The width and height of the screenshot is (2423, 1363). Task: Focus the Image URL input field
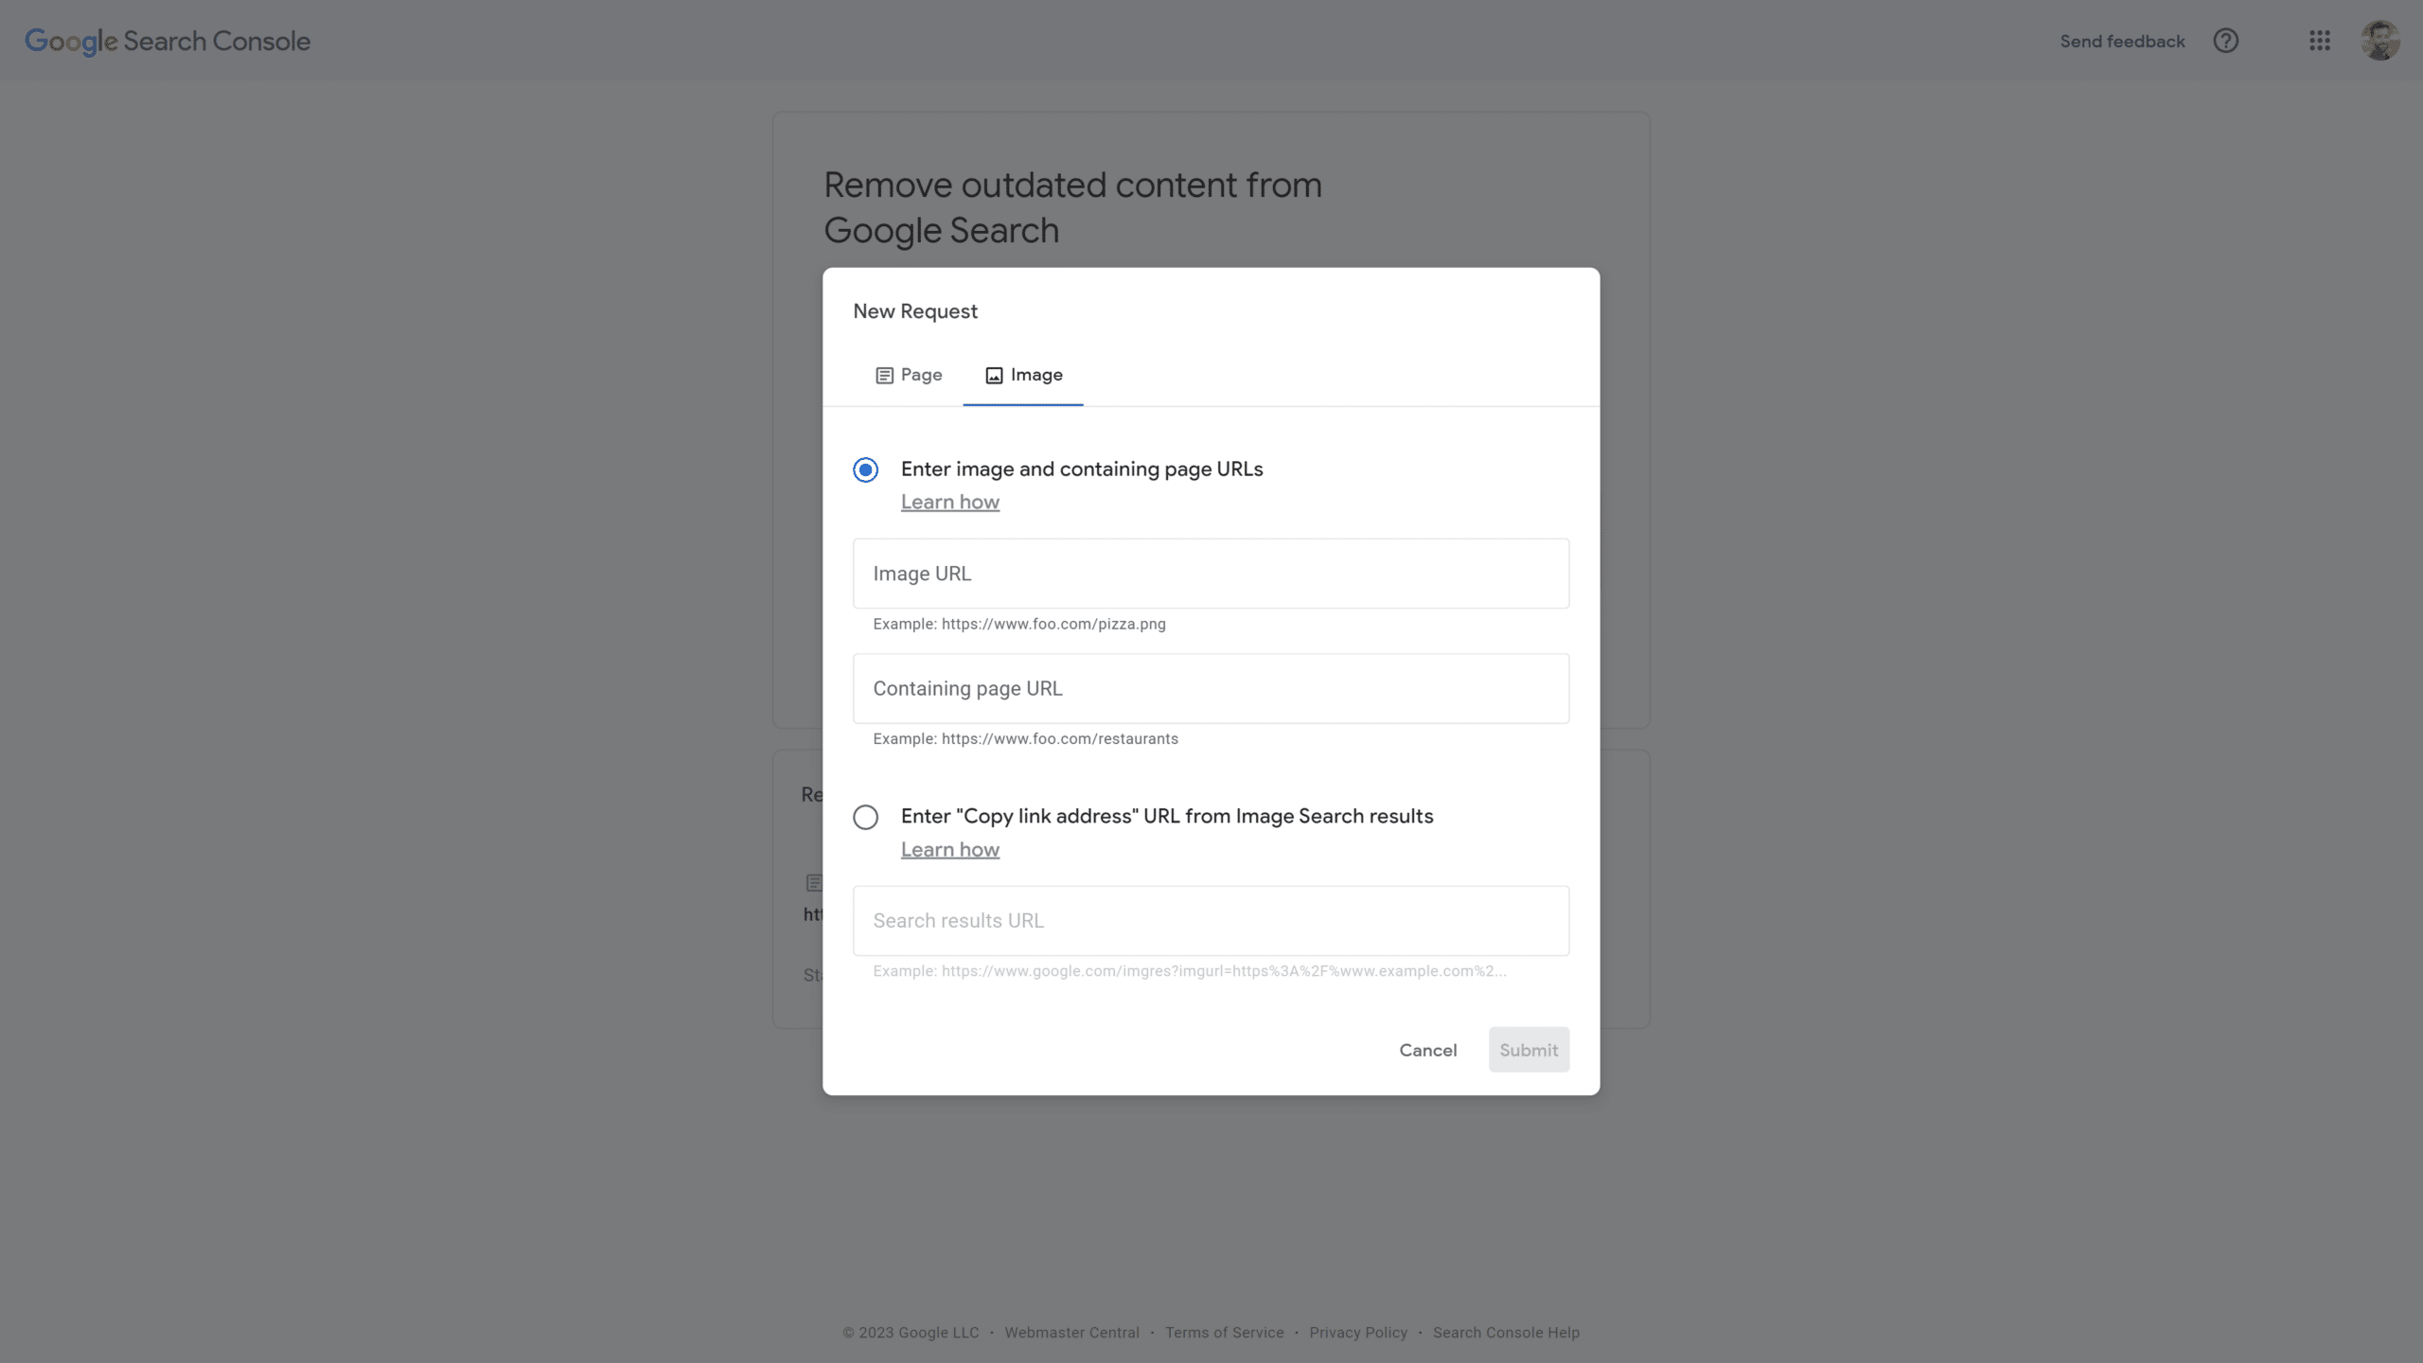click(1211, 574)
